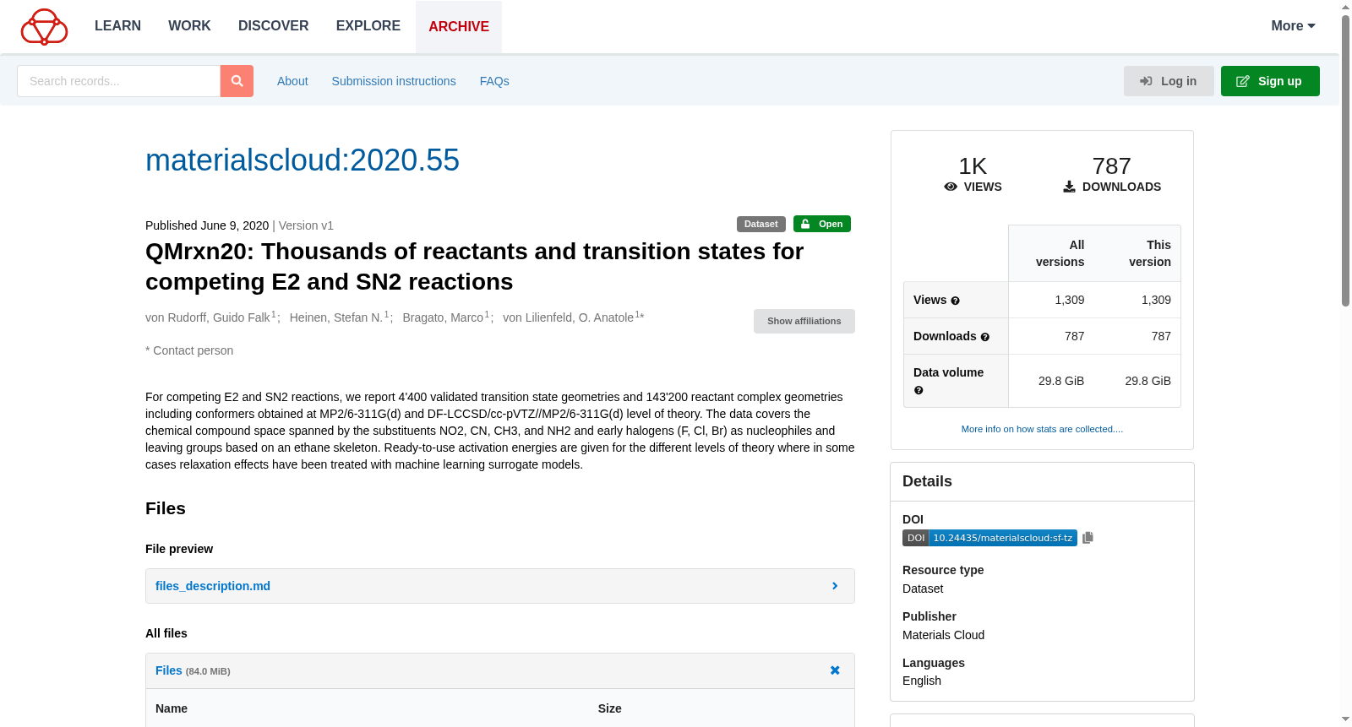1352x727 pixels.
Task: Click the Downloads help question icon
Action: coord(984,337)
